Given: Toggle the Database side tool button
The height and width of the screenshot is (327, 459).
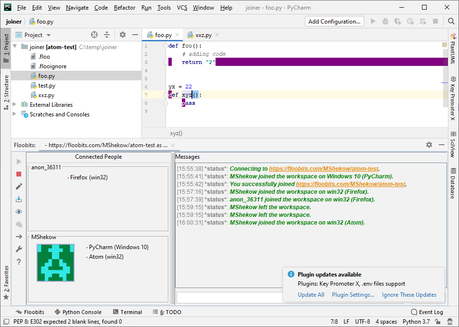Looking at the screenshot, I should tap(453, 184).
